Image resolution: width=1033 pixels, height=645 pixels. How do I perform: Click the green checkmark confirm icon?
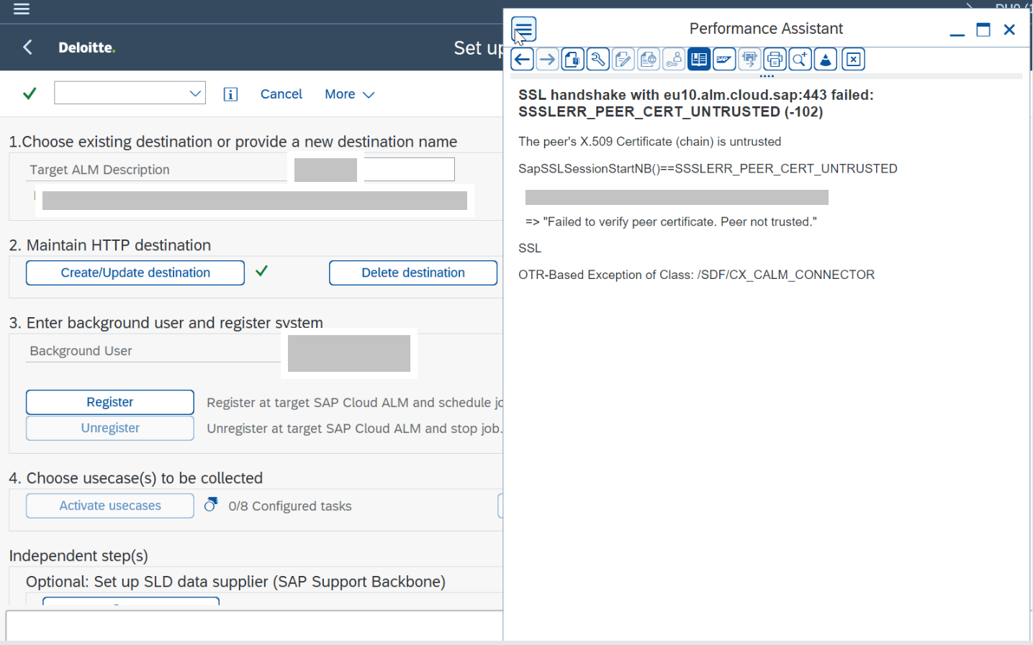pyautogui.click(x=30, y=93)
